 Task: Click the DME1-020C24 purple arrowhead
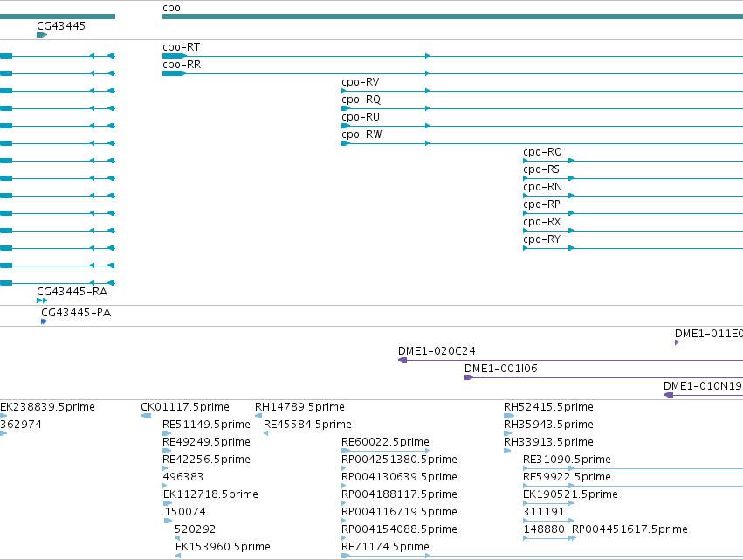[402, 360]
